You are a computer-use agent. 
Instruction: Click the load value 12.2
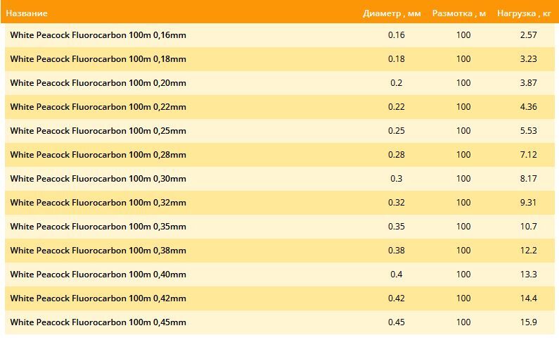point(528,250)
